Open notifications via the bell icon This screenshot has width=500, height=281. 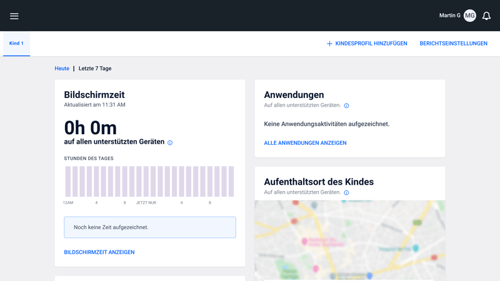486,16
